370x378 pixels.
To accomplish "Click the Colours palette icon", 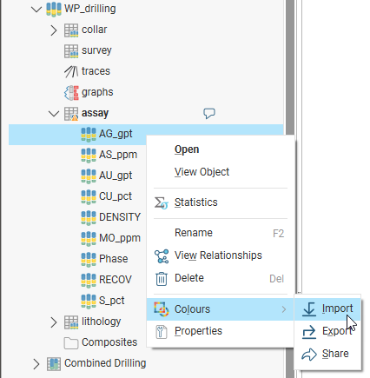I will click(x=162, y=309).
